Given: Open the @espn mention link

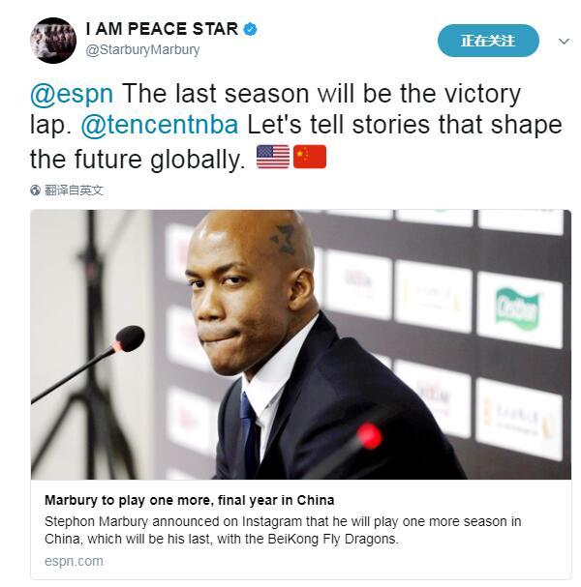Looking at the screenshot, I should (x=72, y=95).
